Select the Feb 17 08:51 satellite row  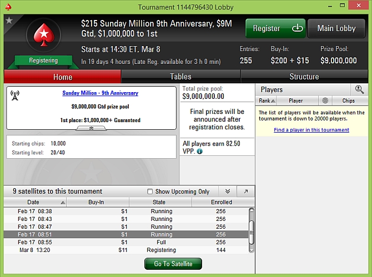[x=126, y=234]
